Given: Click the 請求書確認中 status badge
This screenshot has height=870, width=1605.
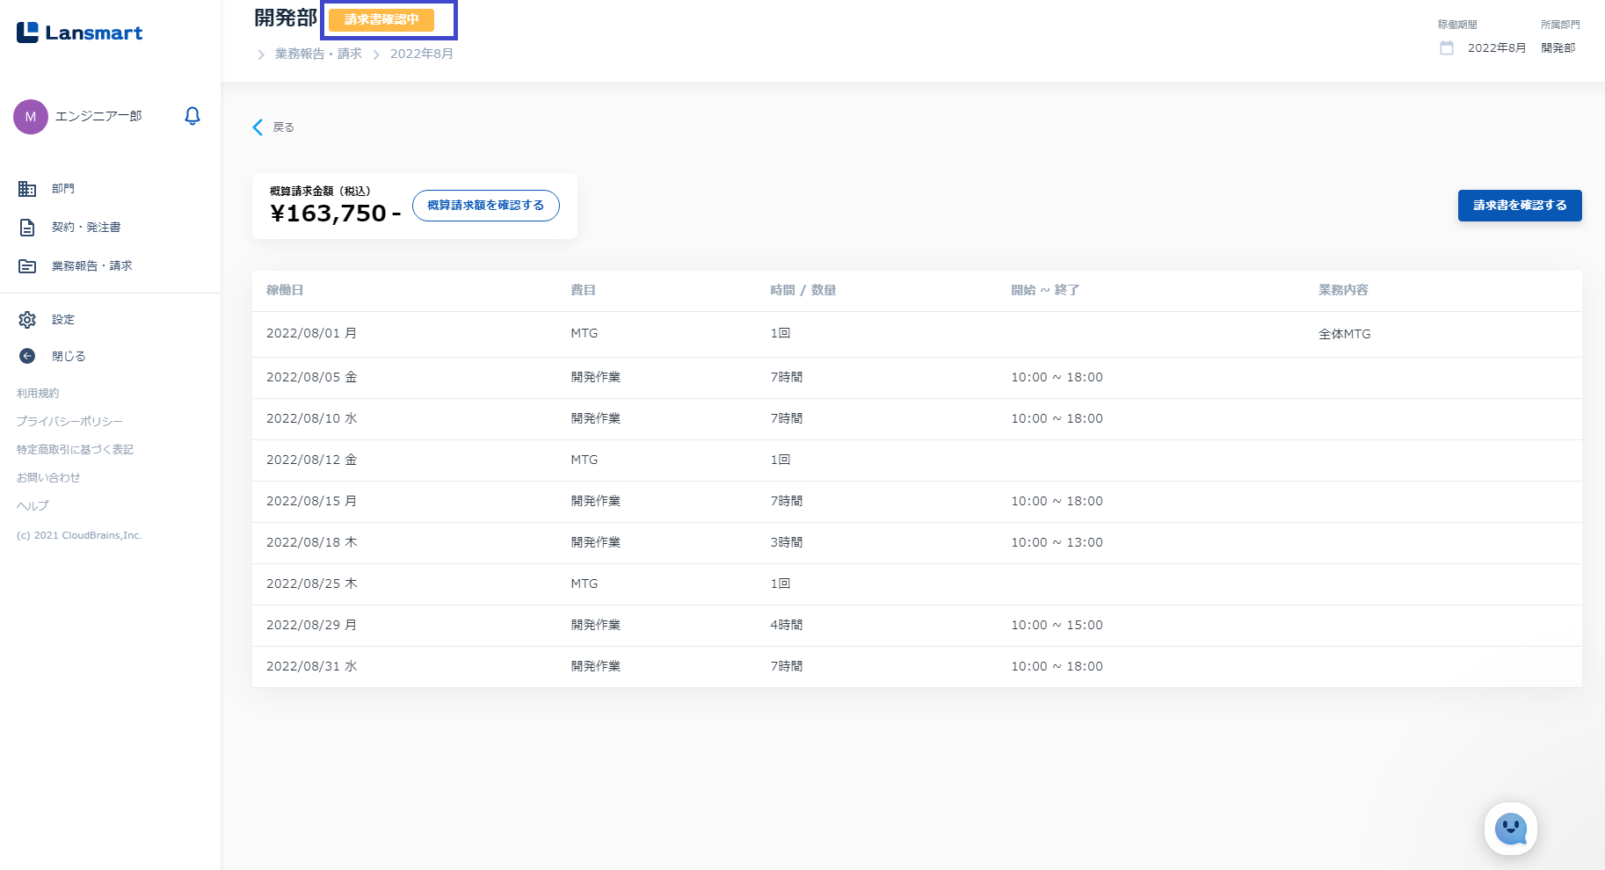Looking at the screenshot, I should [381, 19].
